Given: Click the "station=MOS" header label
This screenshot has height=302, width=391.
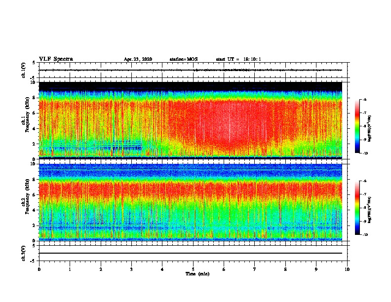Looking at the screenshot, I should pyautogui.click(x=184, y=59).
